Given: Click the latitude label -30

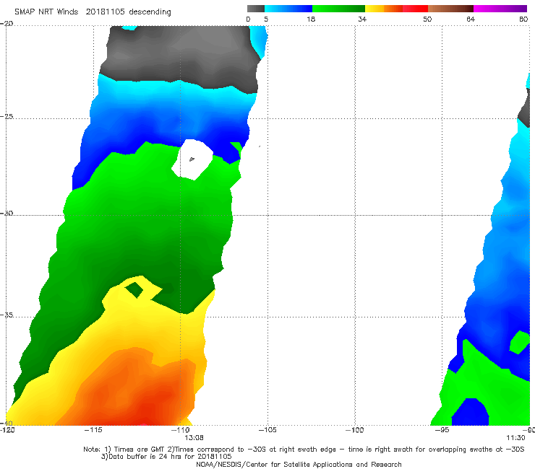Looking at the screenshot, I should click(7, 213).
